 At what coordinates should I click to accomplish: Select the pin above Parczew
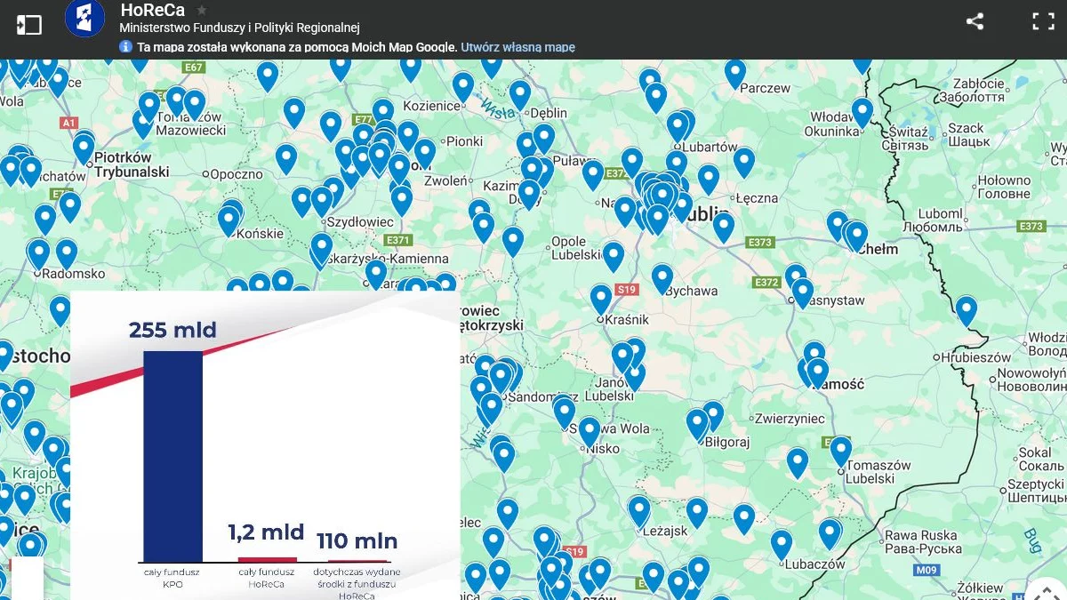(x=734, y=71)
